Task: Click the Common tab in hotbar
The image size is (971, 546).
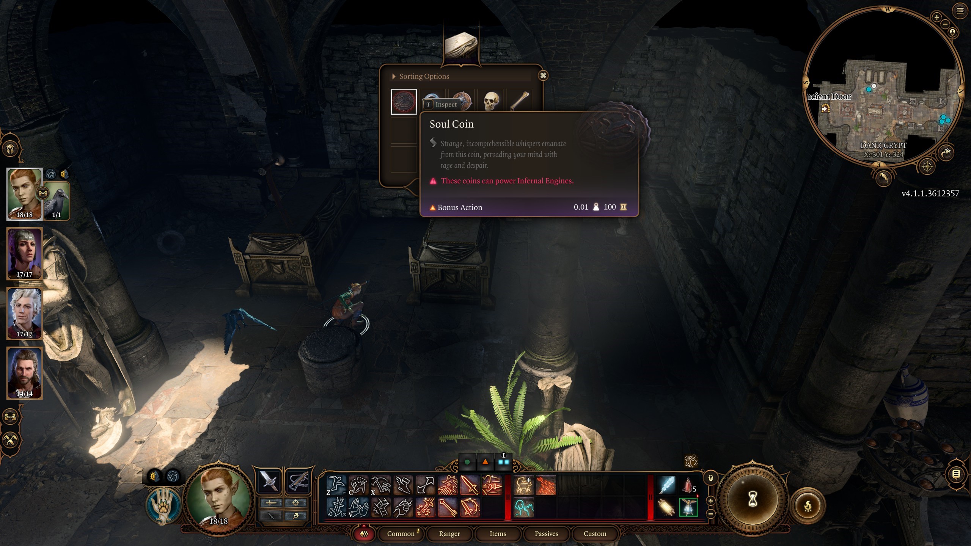Action: (400, 533)
